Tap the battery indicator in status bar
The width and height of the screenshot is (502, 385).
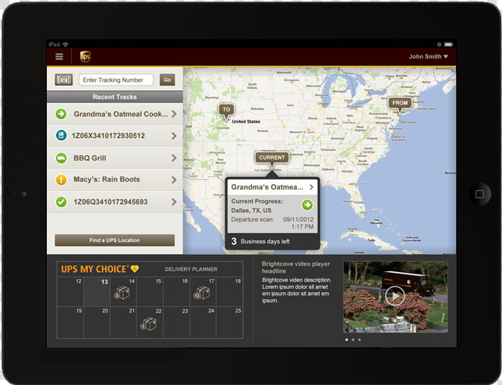click(448, 44)
